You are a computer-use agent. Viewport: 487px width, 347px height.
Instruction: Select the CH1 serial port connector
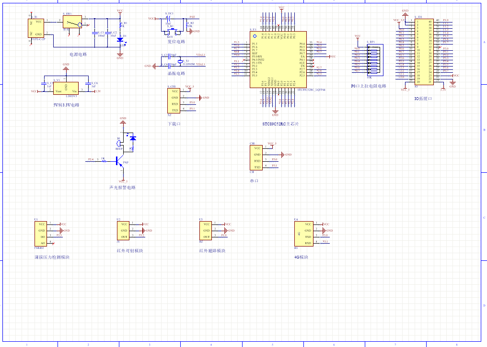point(256,157)
